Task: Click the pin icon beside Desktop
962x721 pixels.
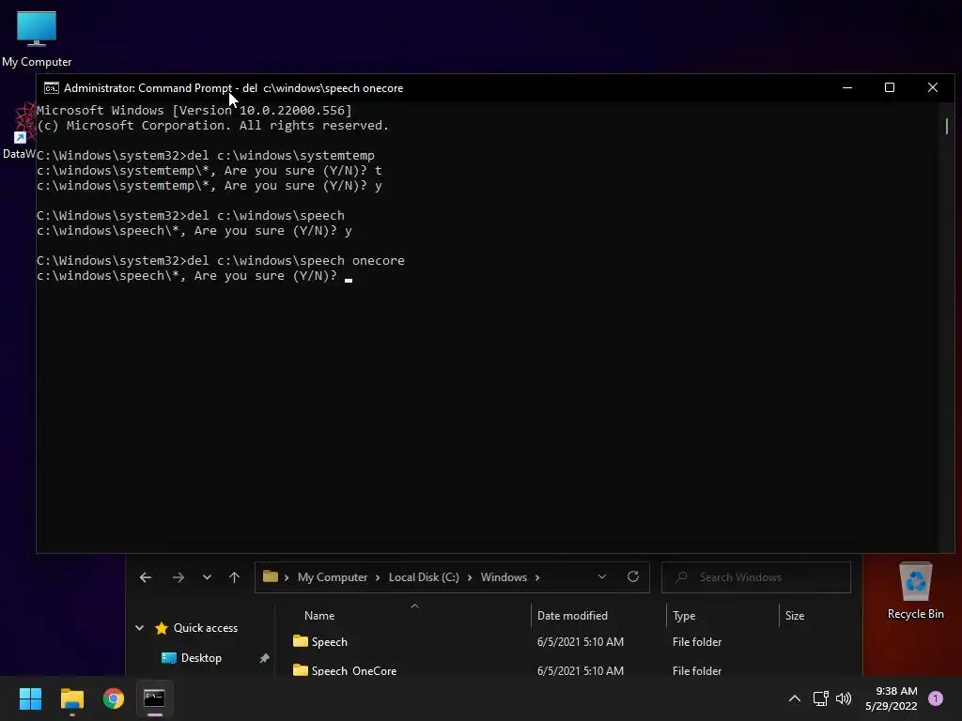Action: 264,658
